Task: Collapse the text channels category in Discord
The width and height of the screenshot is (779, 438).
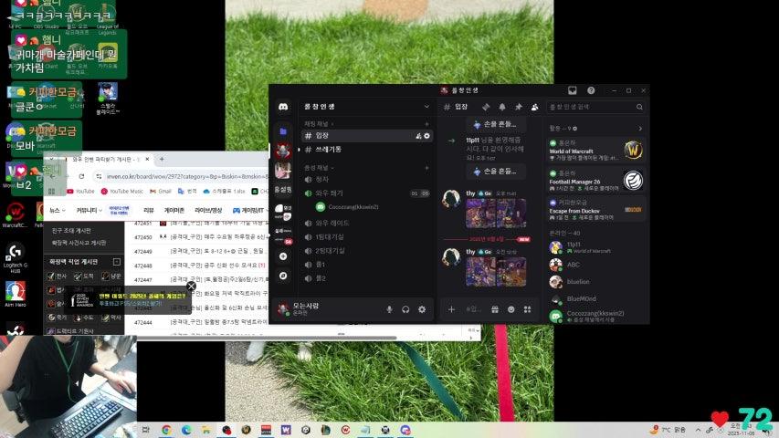Action: [x=319, y=124]
